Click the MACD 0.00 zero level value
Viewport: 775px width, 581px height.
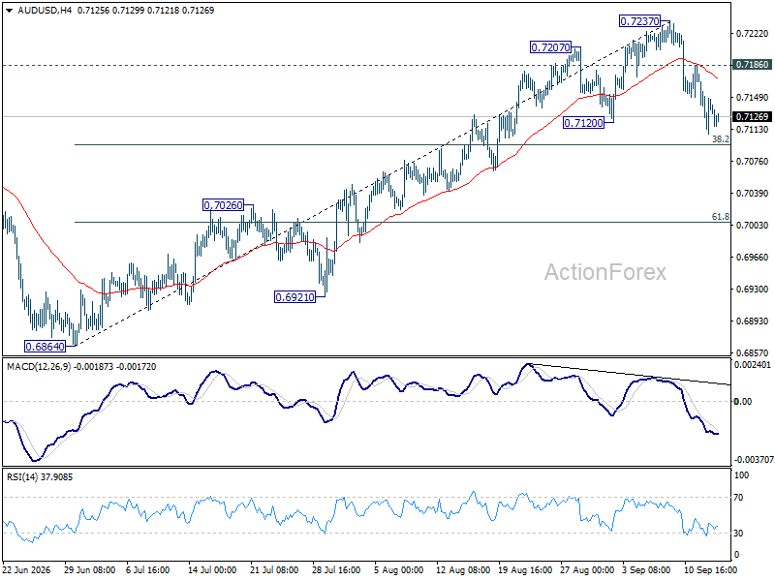tap(743, 401)
